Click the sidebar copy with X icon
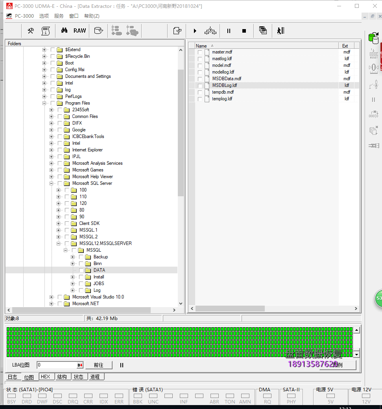 [374, 130]
